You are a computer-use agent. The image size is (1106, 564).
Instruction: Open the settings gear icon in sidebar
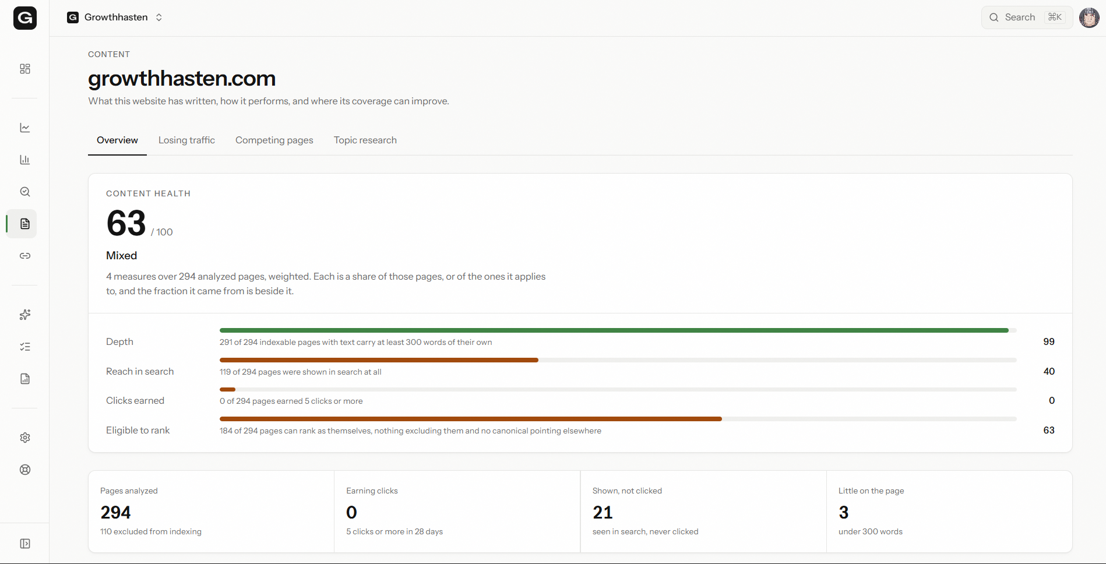[x=25, y=438]
